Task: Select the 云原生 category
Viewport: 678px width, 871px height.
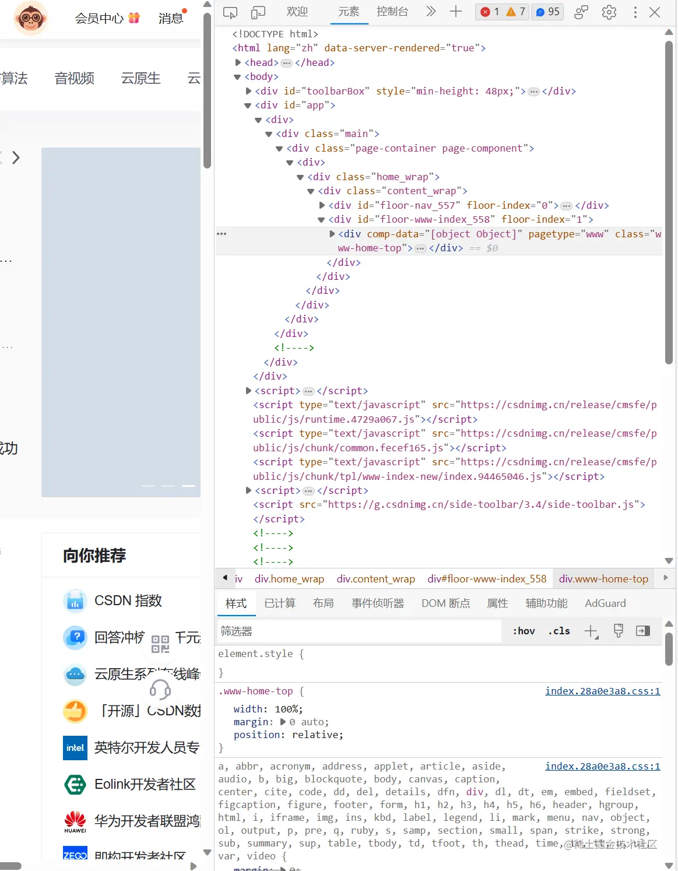Action: (140, 78)
